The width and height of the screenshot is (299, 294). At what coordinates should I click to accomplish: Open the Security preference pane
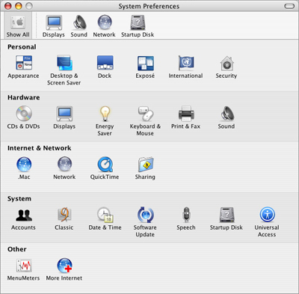click(226, 67)
